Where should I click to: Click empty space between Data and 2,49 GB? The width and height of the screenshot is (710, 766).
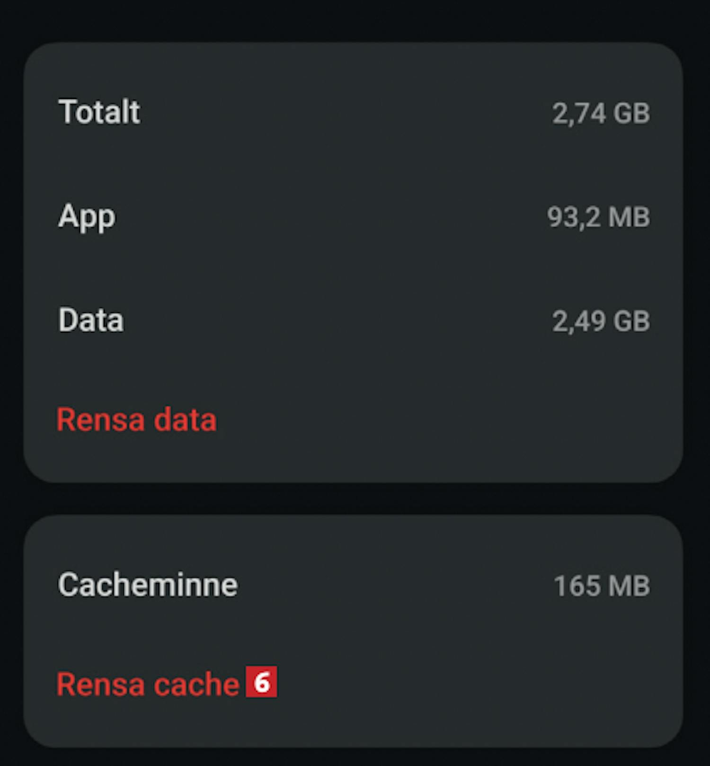(338, 321)
